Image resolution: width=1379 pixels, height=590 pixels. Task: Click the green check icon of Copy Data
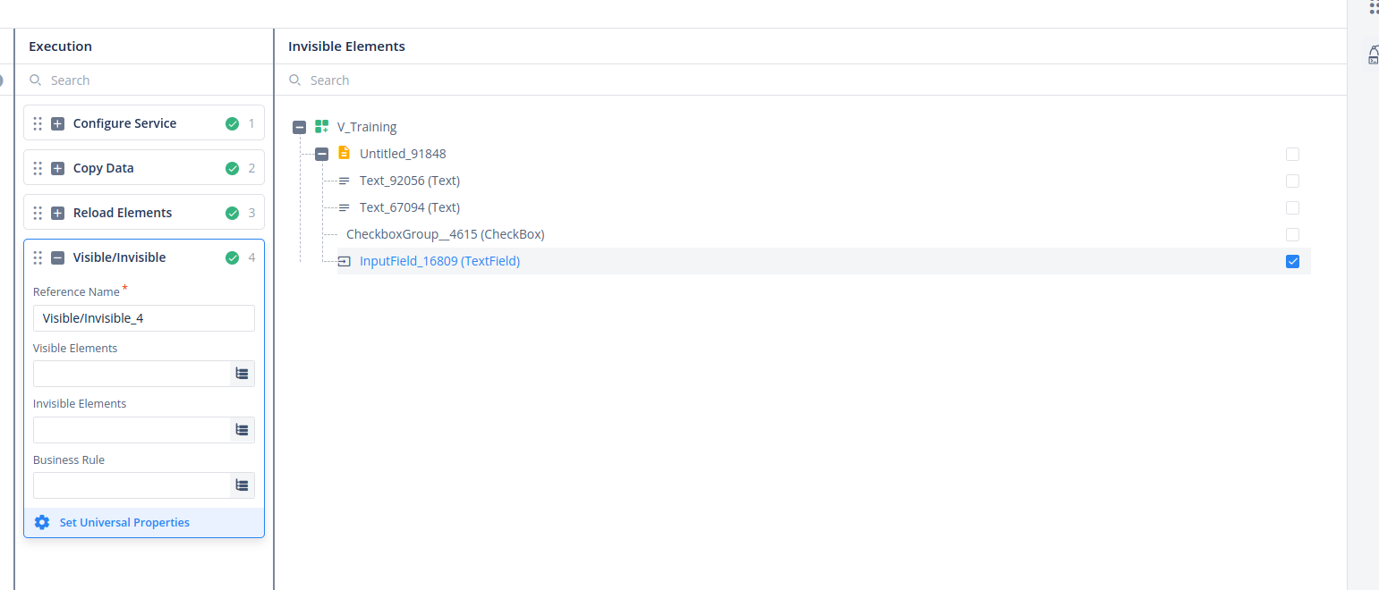coord(233,168)
